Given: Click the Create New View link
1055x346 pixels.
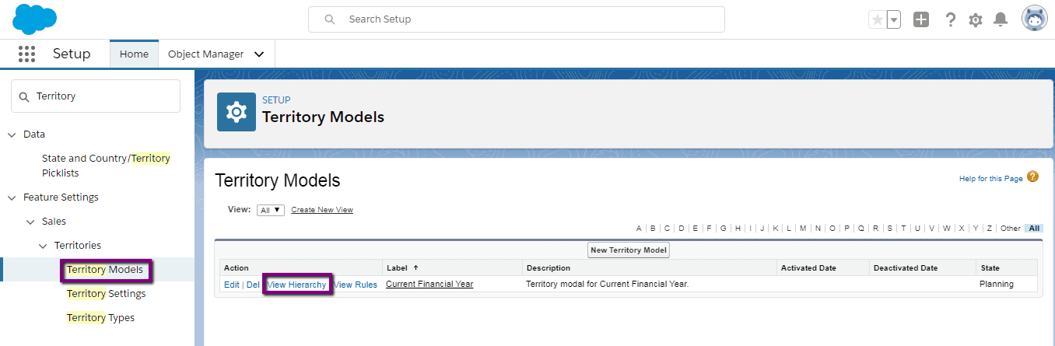Looking at the screenshot, I should click(x=322, y=210).
